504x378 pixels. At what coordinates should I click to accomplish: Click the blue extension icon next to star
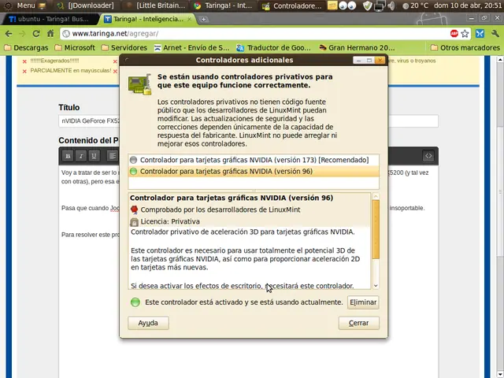[480, 33]
